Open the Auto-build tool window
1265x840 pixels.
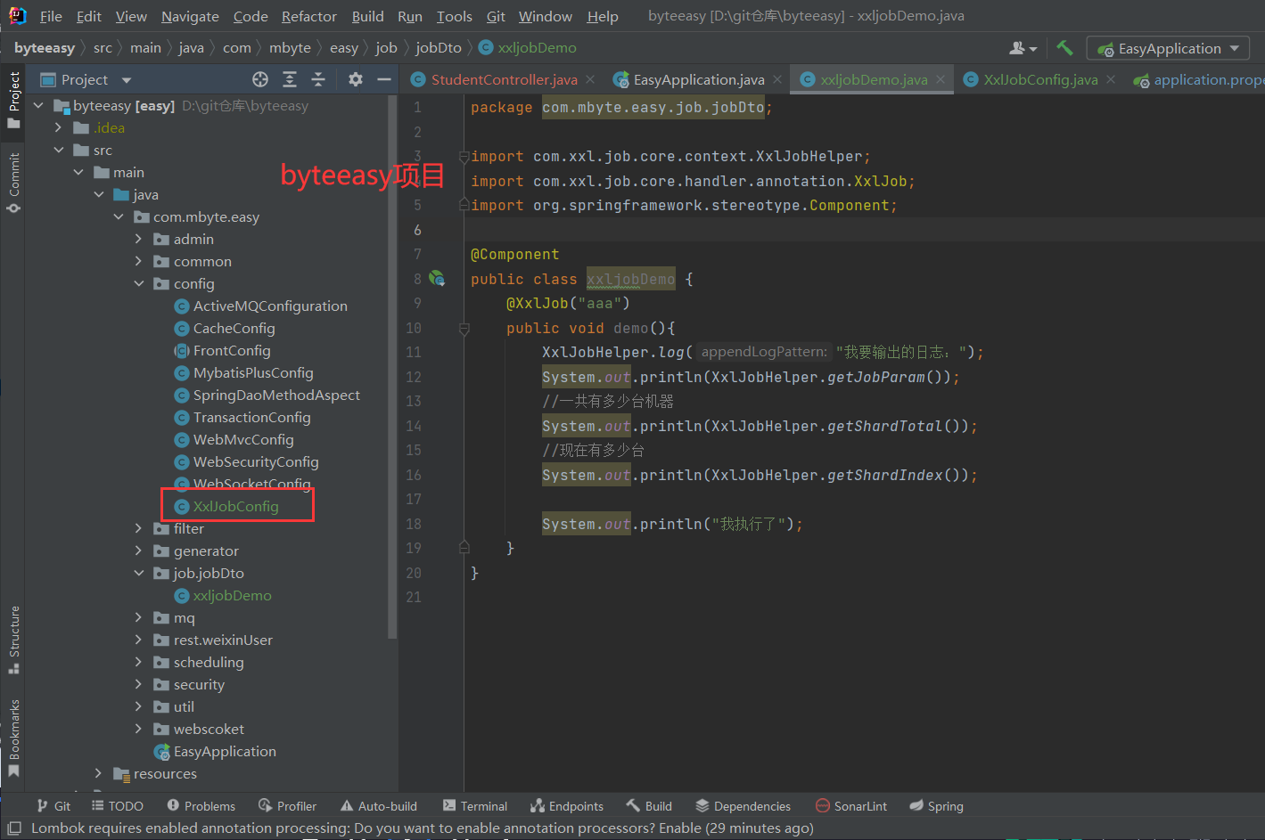378,806
